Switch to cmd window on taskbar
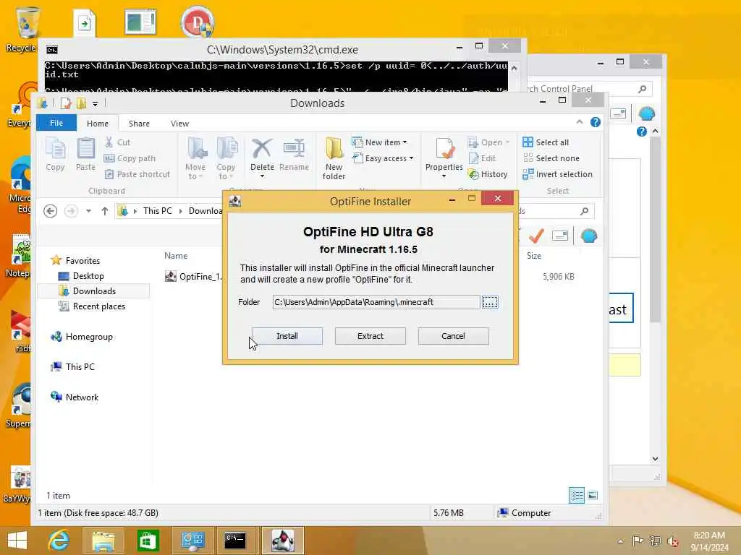 (235, 541)
